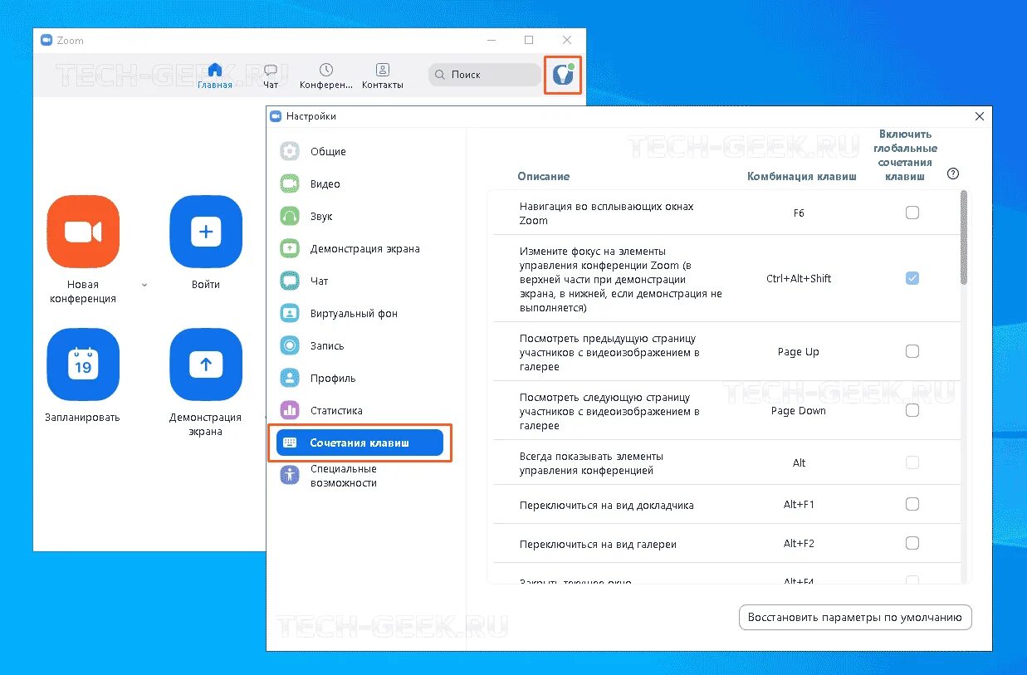This screenshot has width=1027, height=675.
Task: Open Чат settings section in sidebar
Action: click(320, 281)
